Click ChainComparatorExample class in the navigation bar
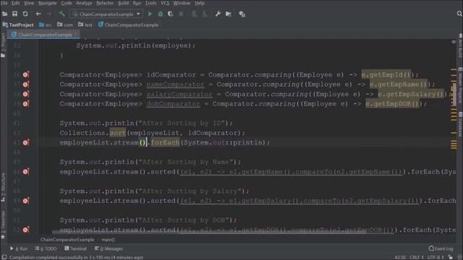Viewport: 463px width, 260px height. click(129, 25)
